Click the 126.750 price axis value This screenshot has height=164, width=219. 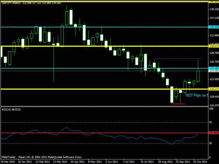pyautogui.click(x=214, y=62)
